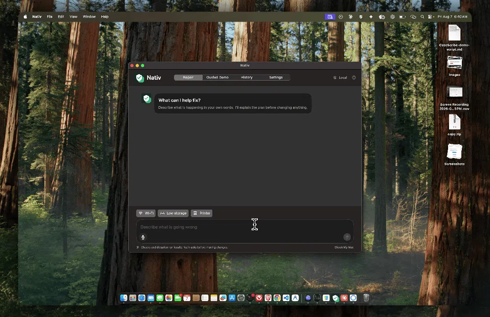Open Finder from the dock
490x317 pixels.
[x=124, y=298]
